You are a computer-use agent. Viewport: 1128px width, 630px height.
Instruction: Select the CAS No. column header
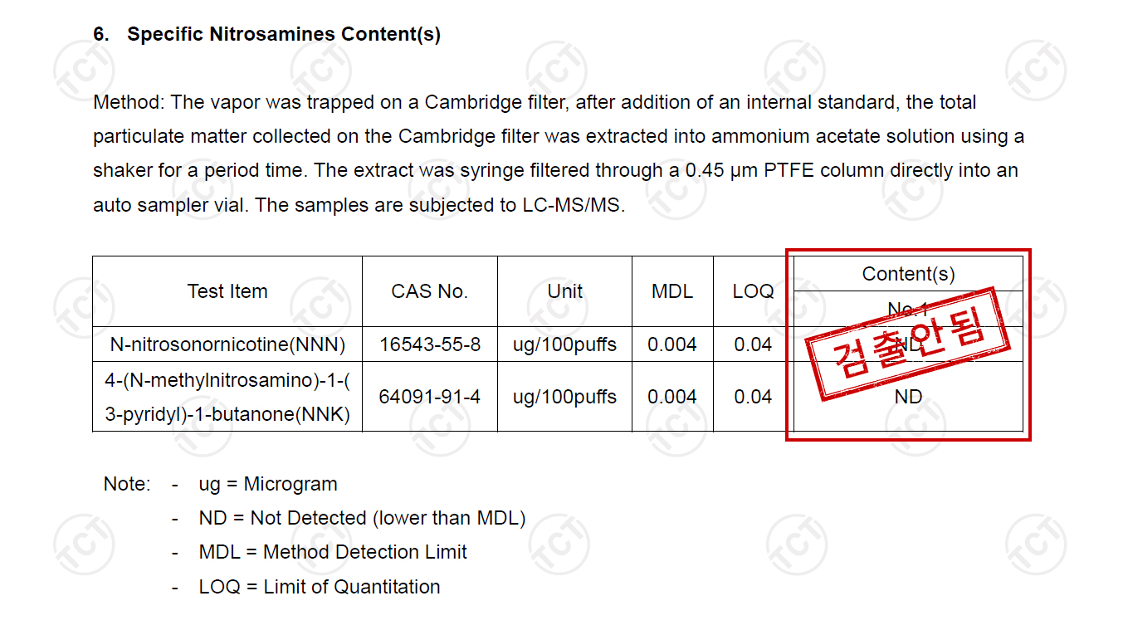coord(430,291)
